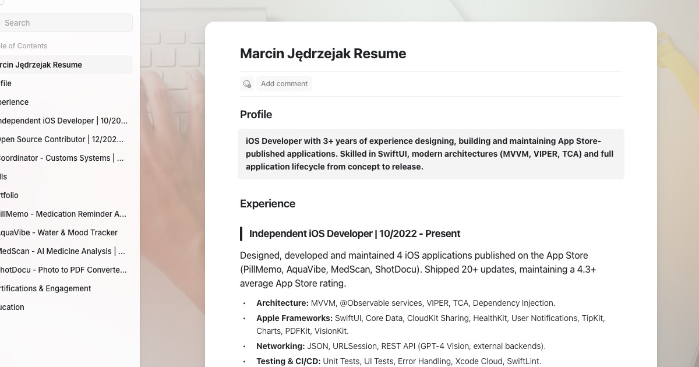Screen dimensions: 699x367
Task: Click the highlighted Profile summary block
Action: (x=430, y=154)
